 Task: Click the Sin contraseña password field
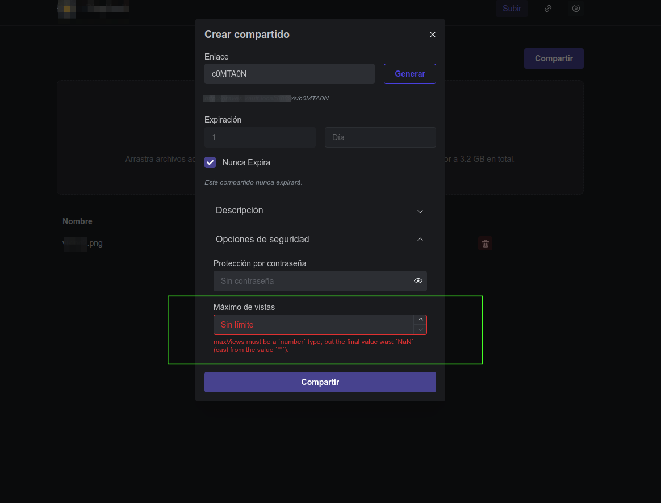[312, 280]
